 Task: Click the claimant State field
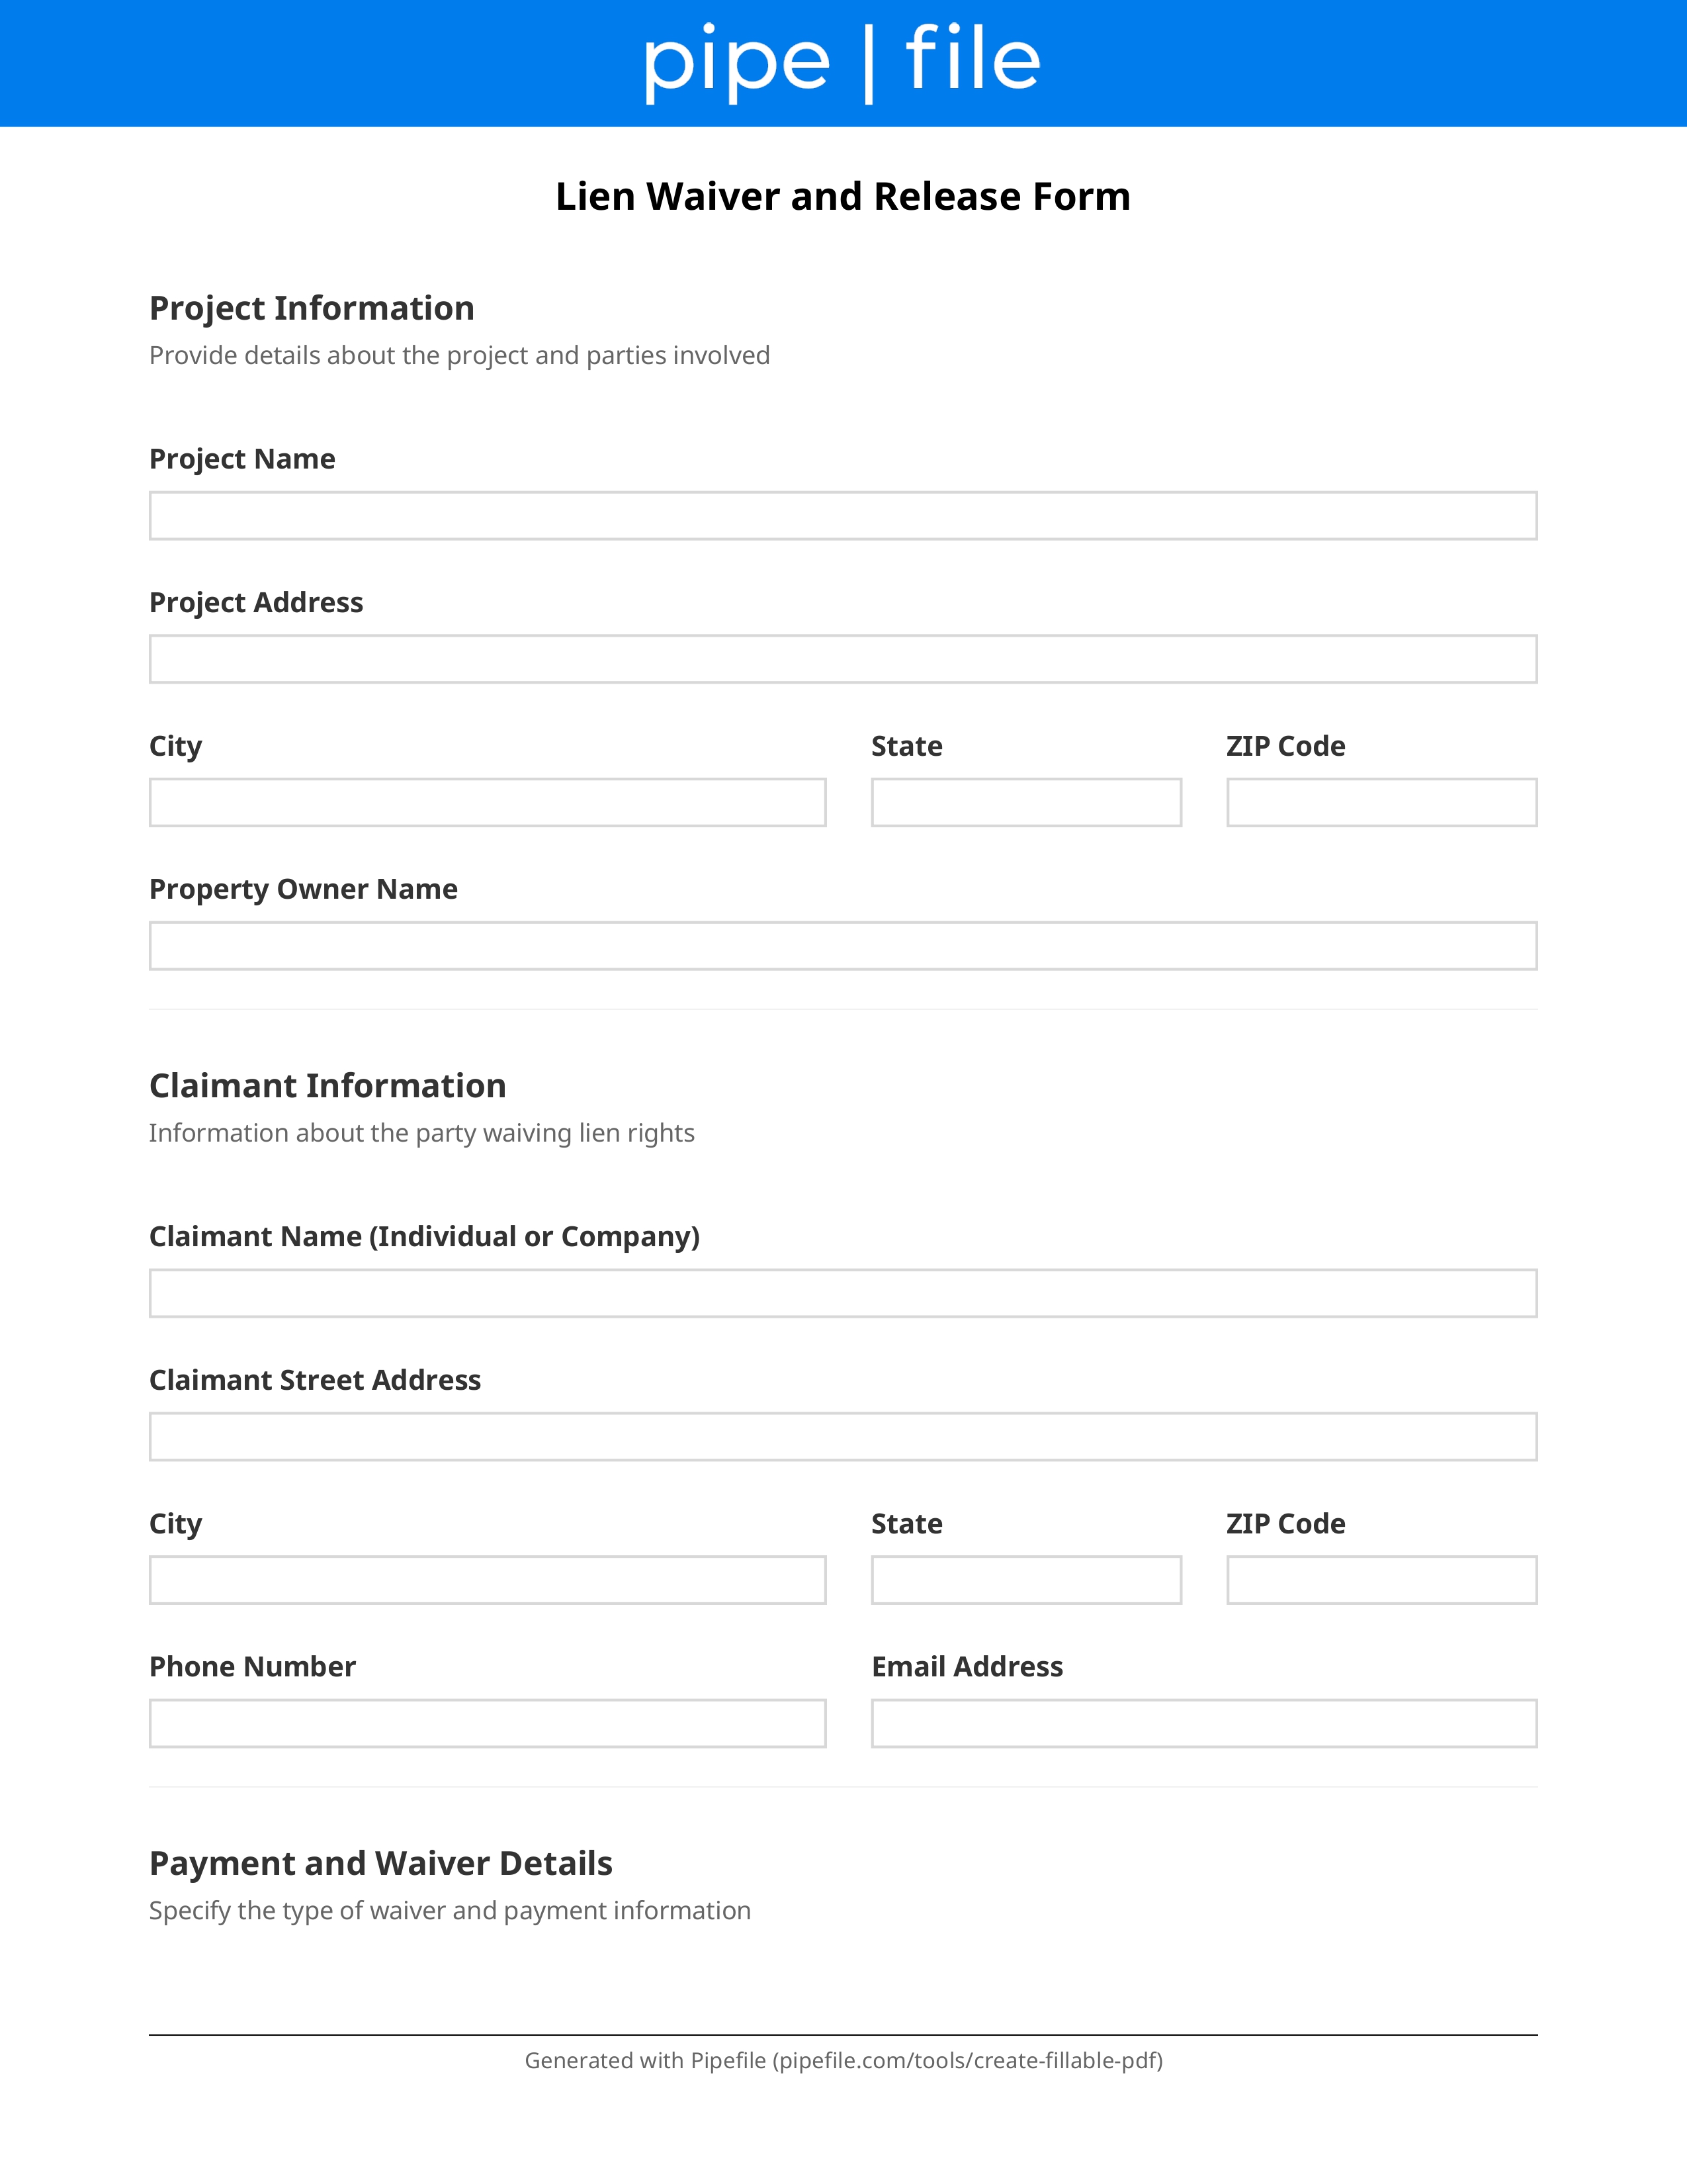coord(1026,1580)
